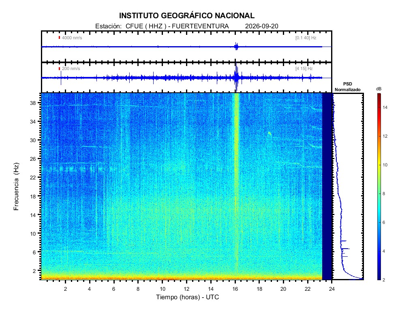Click the Tiempo (horas) - UTC axis label
The width and height of the screenshot is (415, 311).
[187, 297]
